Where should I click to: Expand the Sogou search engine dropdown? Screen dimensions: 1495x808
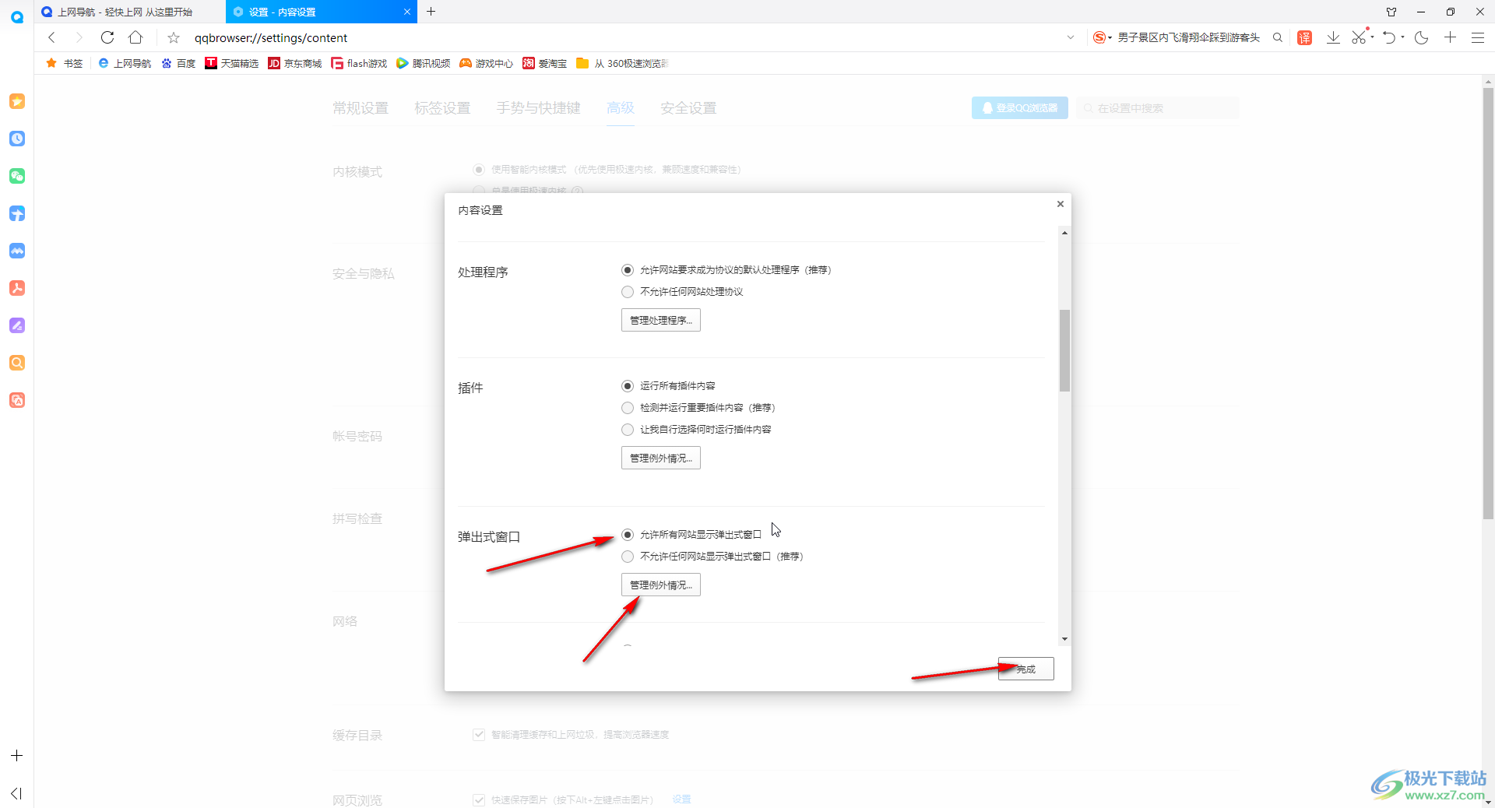click(1110, 37)
